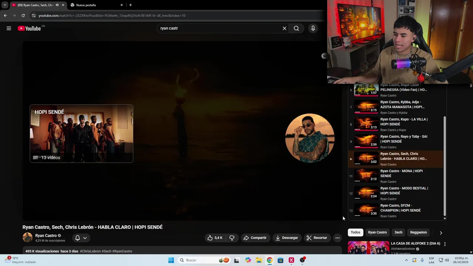473x266 pixels.
Task: Open the red X app in the taskbar
Action: 291,260
